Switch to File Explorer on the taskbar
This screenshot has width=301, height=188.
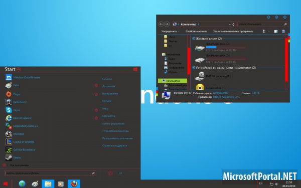click(x=48, y=184)
